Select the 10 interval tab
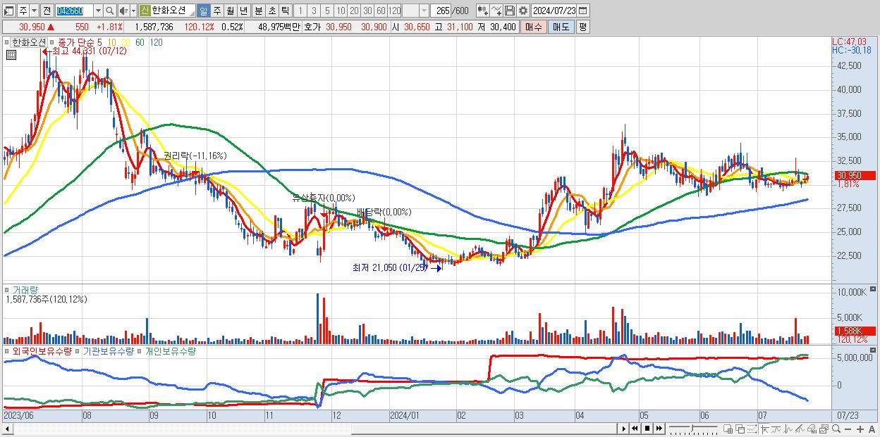 341,11
